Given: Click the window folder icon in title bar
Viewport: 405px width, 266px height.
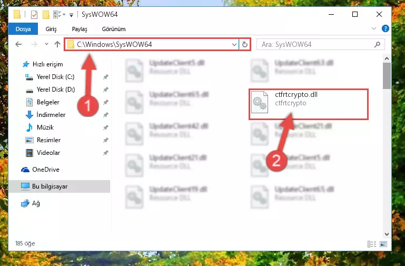Looking at the screenshot, I should [x=17, y=14].
